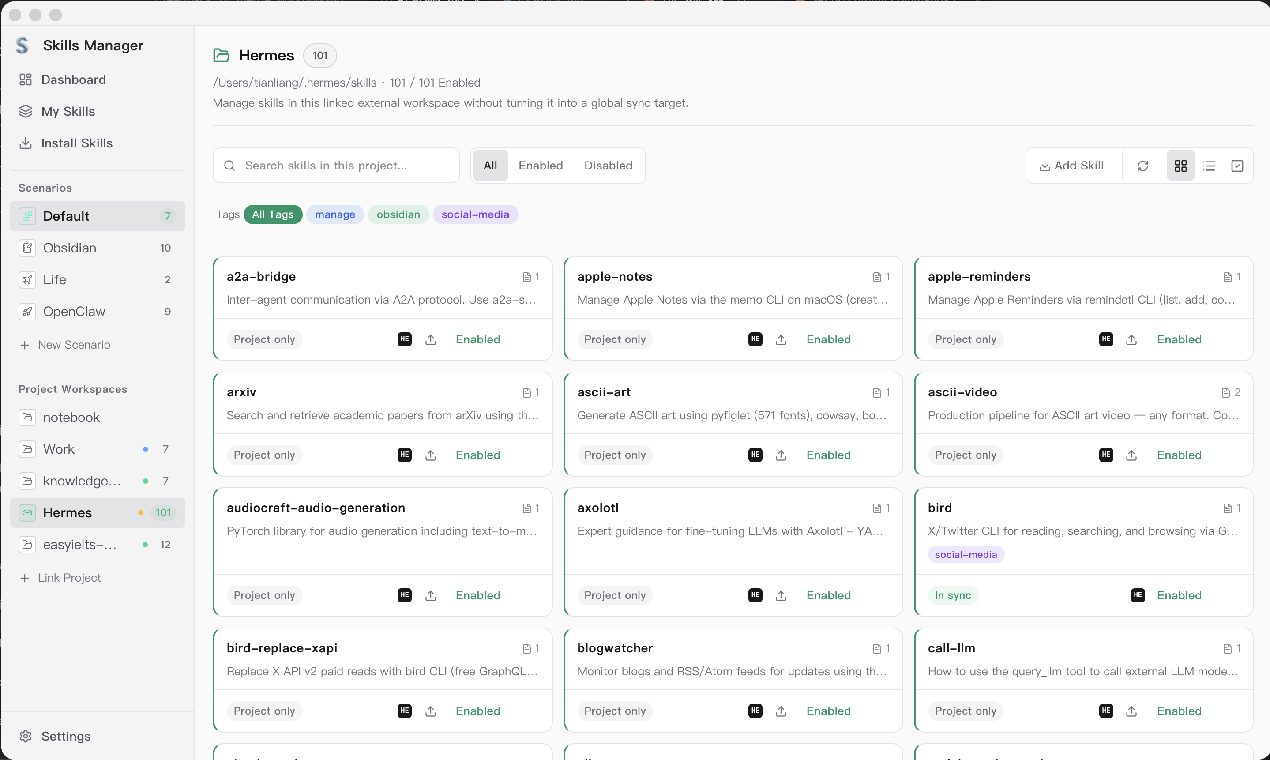Click the file count icon on ascii-video card
This screenshot has height=760, width=1270.
(1225, 393)
